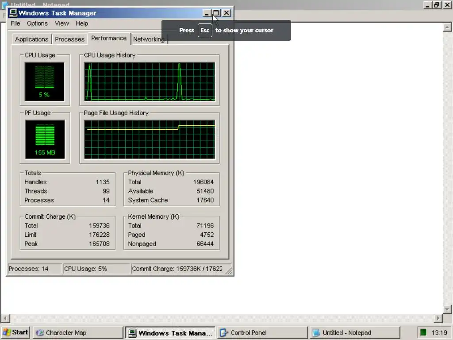
Task: Open the Start menu
Action: (15, 332)
